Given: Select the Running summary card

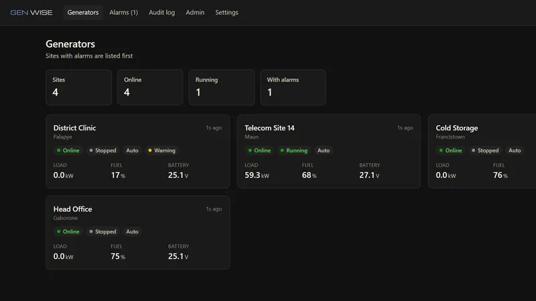Looking at the screenshot, I should point(222,88).
